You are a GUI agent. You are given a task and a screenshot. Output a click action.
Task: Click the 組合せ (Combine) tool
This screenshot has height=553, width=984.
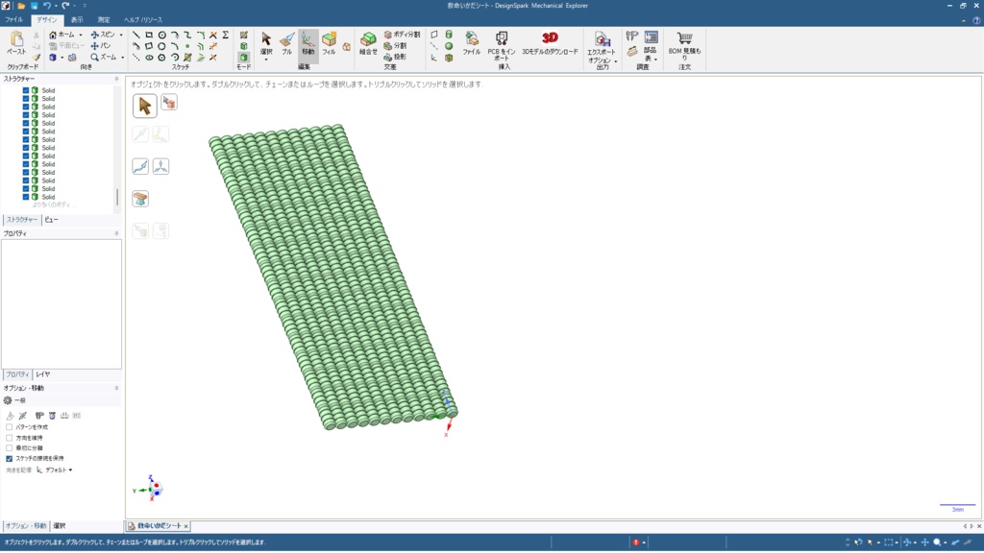(368, 42)
